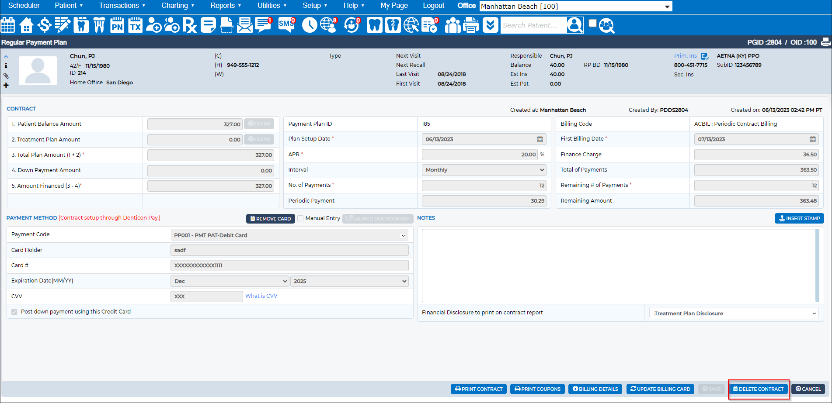
Task: Click the patient search magnifier icon
Action: point(575,25)
